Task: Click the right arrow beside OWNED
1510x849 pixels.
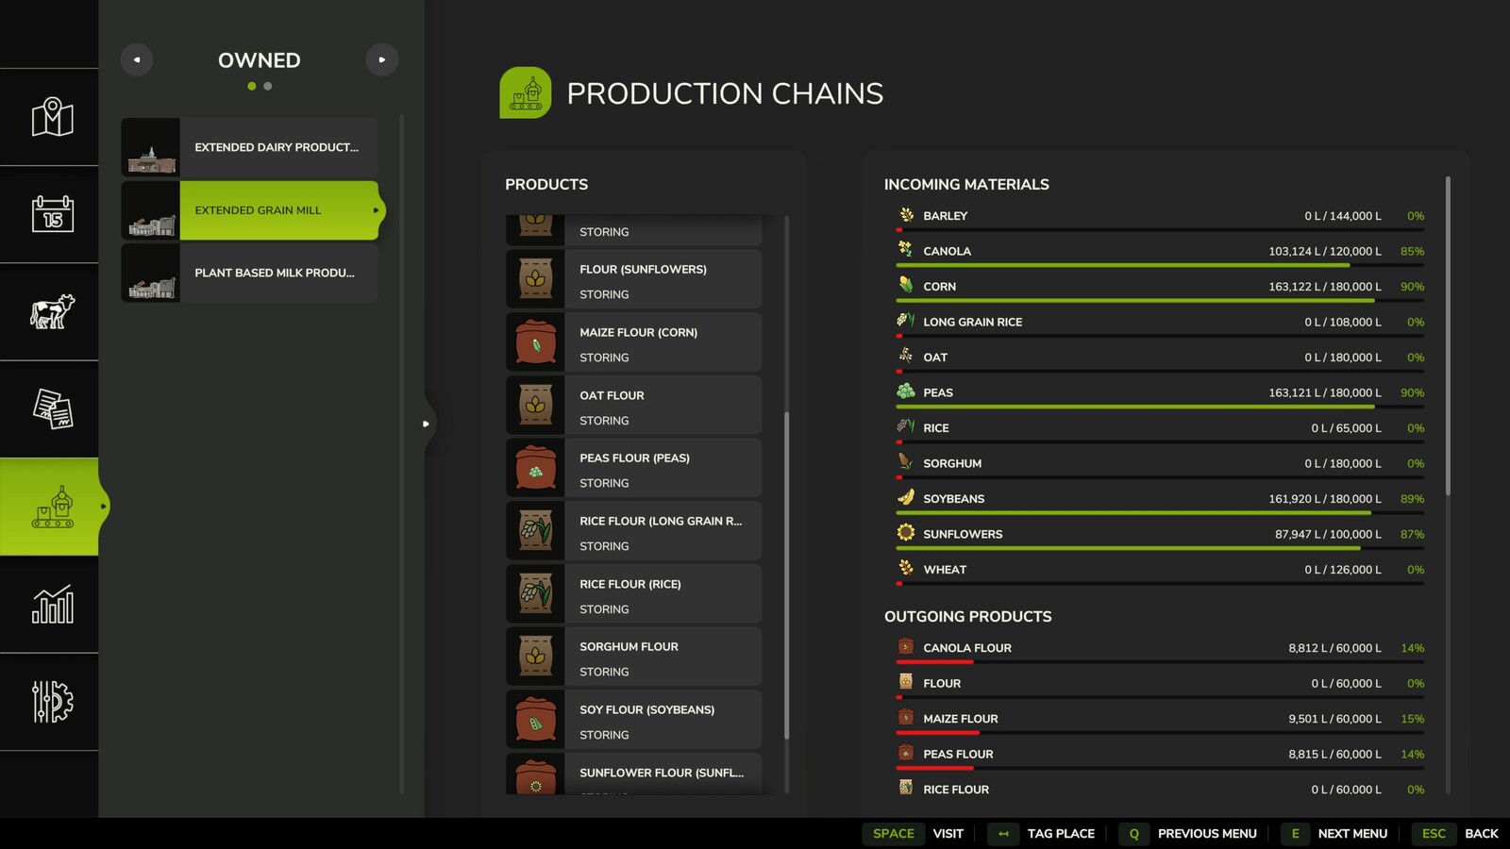Action: [382, 59]
